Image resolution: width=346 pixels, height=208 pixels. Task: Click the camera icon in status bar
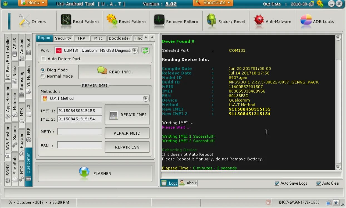tap(336, 202)
